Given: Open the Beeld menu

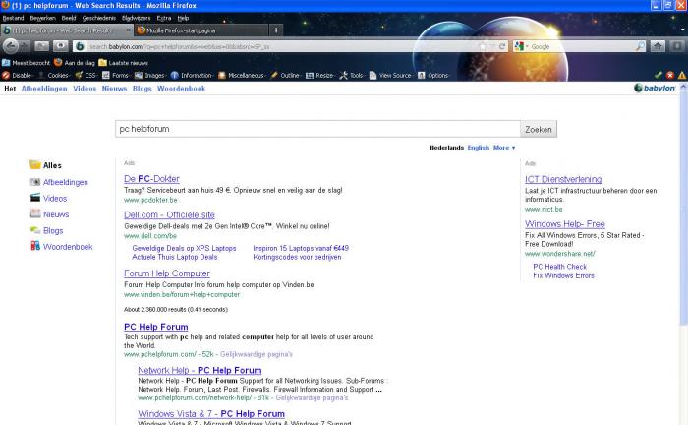Looking at the screenshot, I should point(69,18).
